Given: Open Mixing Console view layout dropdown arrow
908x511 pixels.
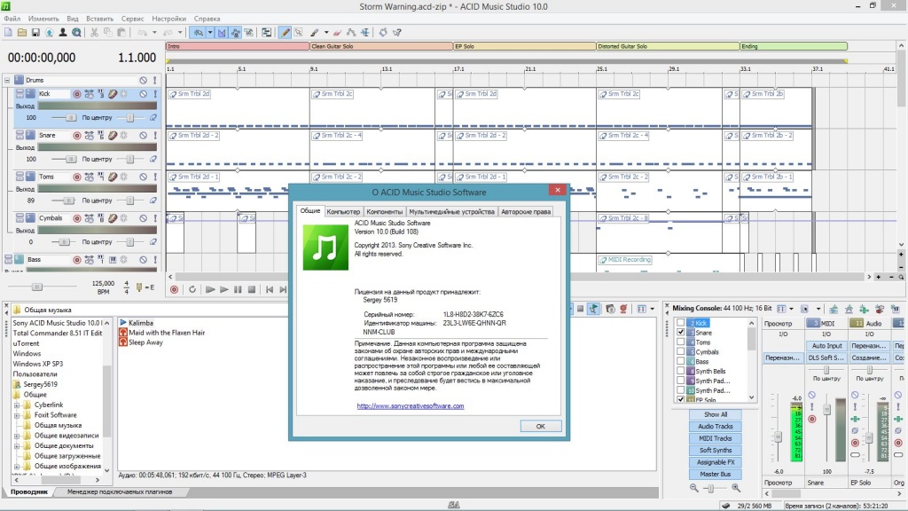Looking at the screenshot, I should 791,309.
